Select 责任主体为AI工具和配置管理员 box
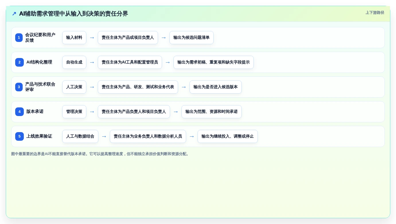The width and height of the screenshot is (396, 224). click(x=130, y=62)
